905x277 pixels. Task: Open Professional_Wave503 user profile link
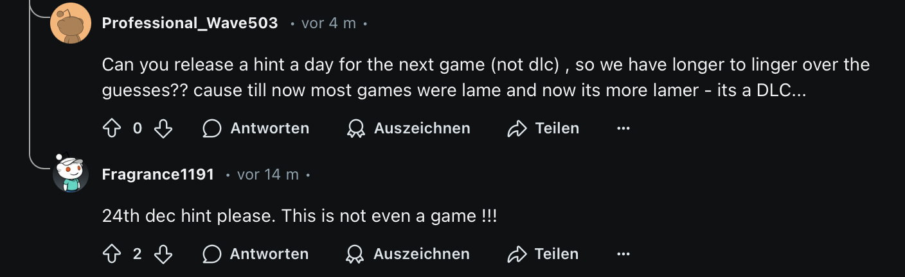(190, 23)
